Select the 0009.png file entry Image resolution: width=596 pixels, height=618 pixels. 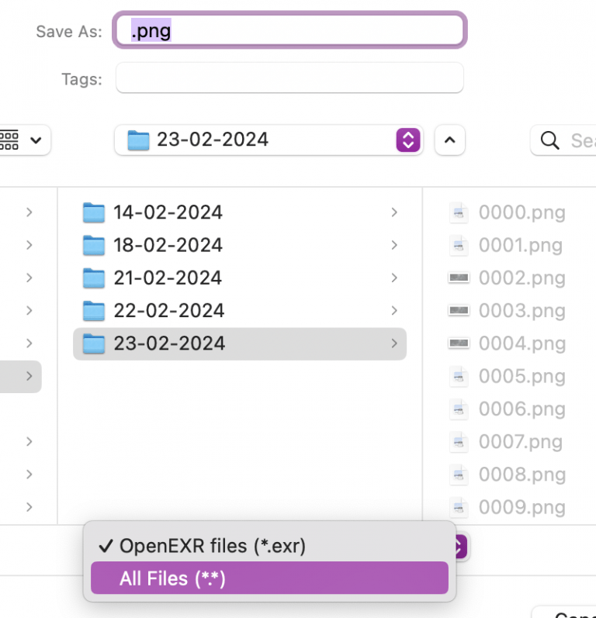521,507
